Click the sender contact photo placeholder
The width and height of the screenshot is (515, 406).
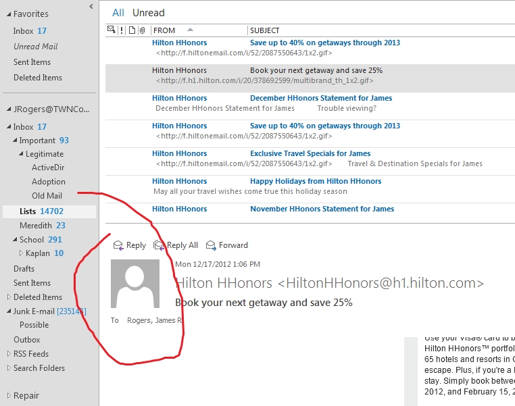coord(135,284)
